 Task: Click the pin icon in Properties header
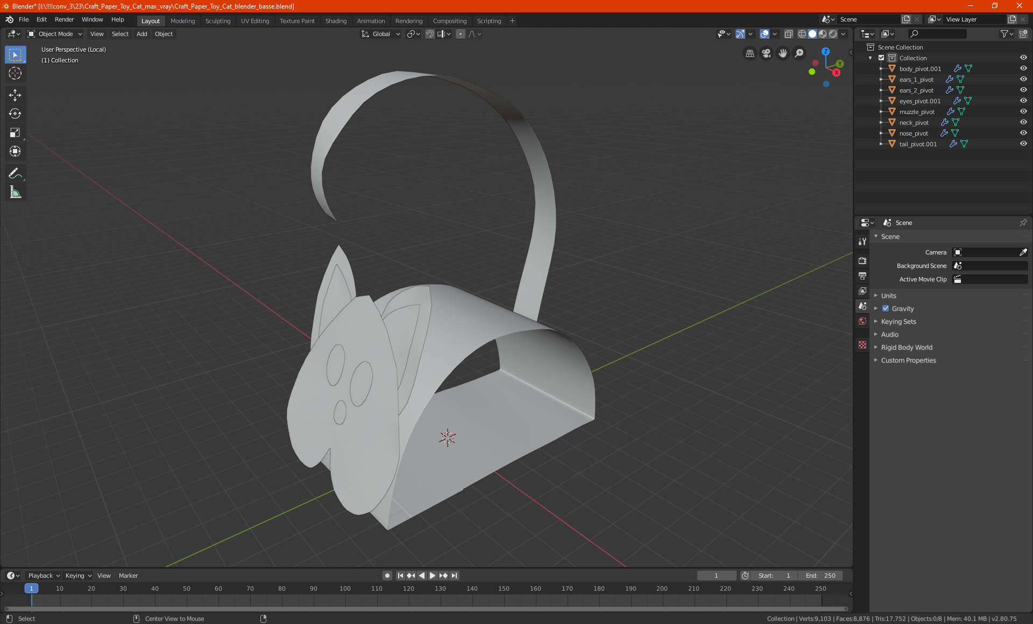[1023, 223]
